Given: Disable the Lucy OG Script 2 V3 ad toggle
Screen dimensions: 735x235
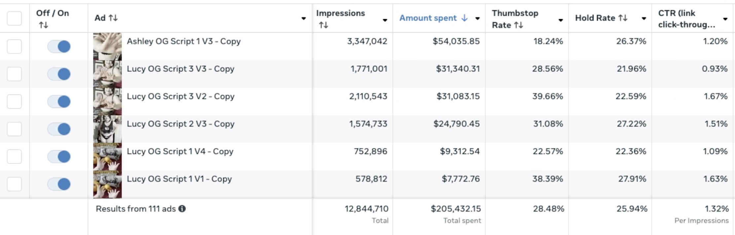Looking at the screenshot, I should pos(59,129).
